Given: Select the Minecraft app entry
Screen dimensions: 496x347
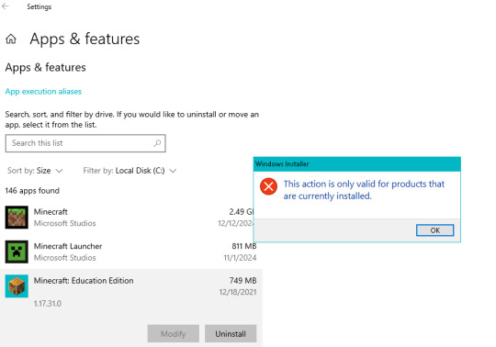Looking at the screenshot, I should pos(131,218).
